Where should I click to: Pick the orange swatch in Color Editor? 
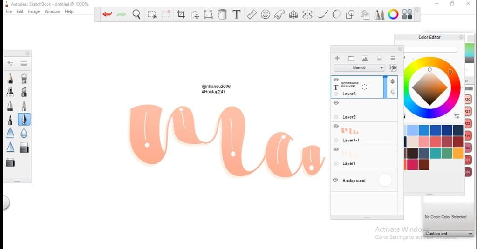coord(458,153)
